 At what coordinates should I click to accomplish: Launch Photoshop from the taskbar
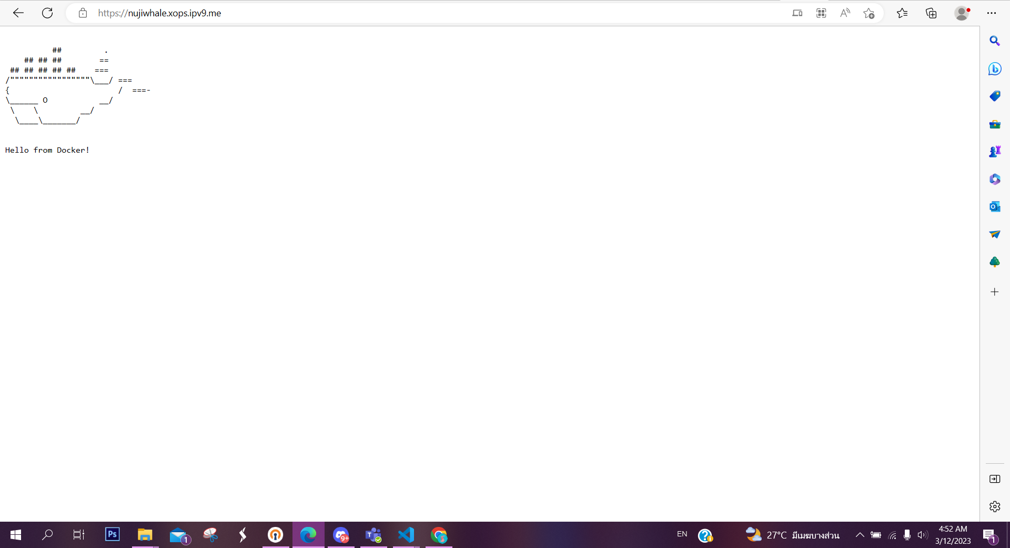[112, 535]
